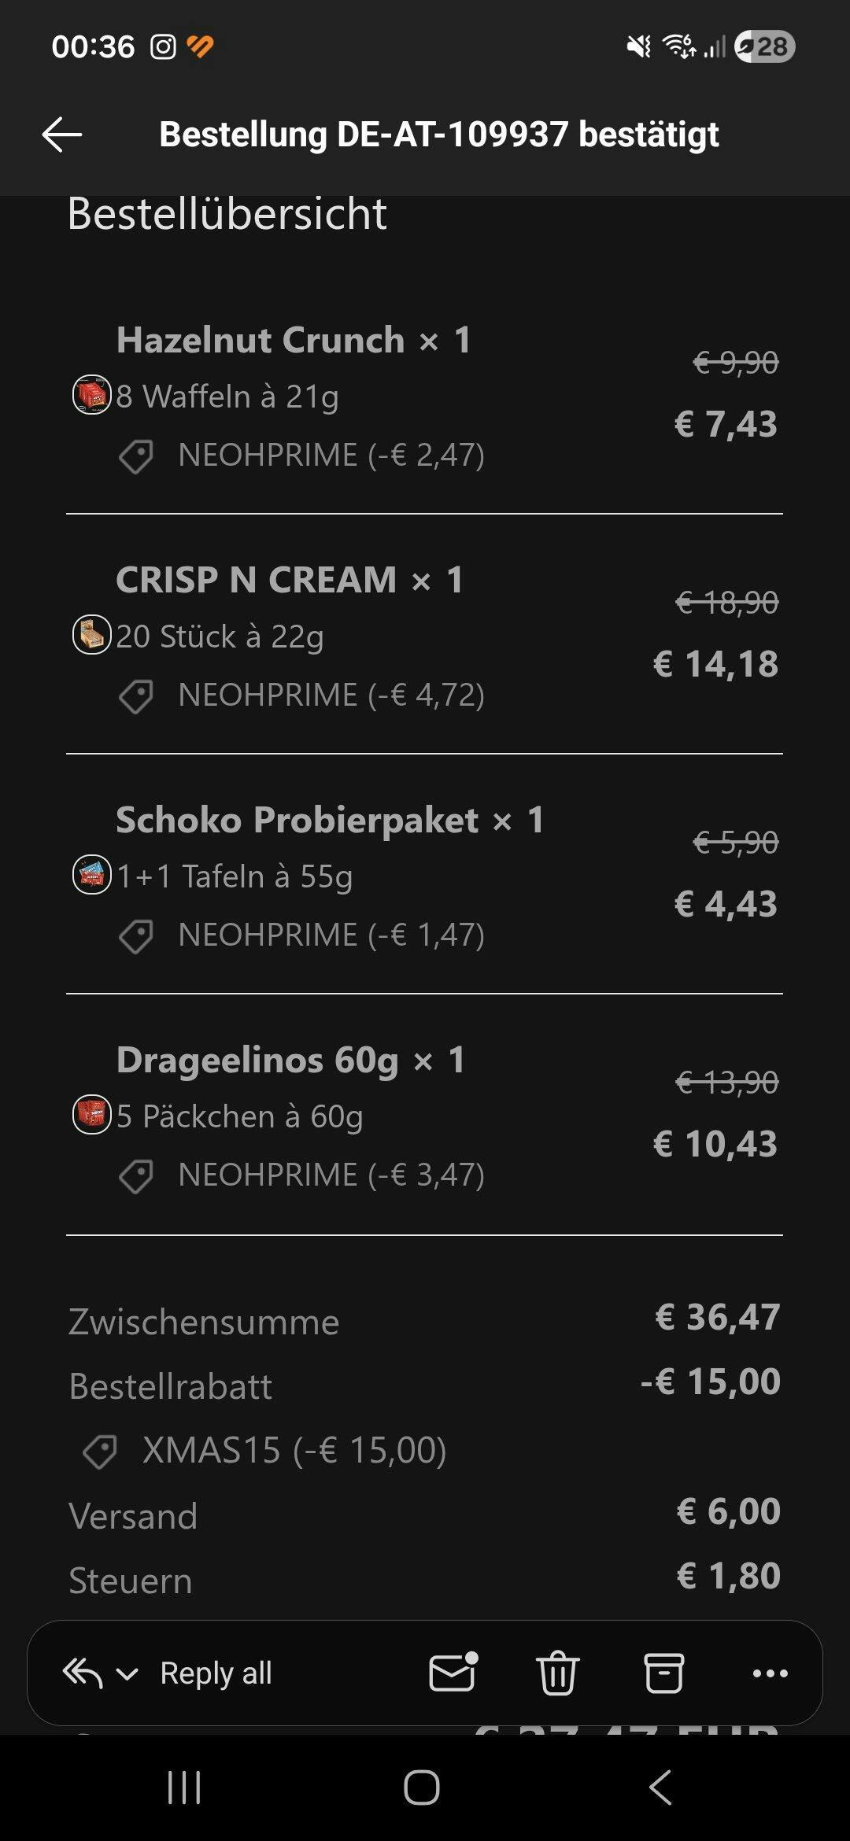Open the Hazelnut Crunch product thumbnail
This screenshot has height=1841, width=850.
tap(91, 394)
